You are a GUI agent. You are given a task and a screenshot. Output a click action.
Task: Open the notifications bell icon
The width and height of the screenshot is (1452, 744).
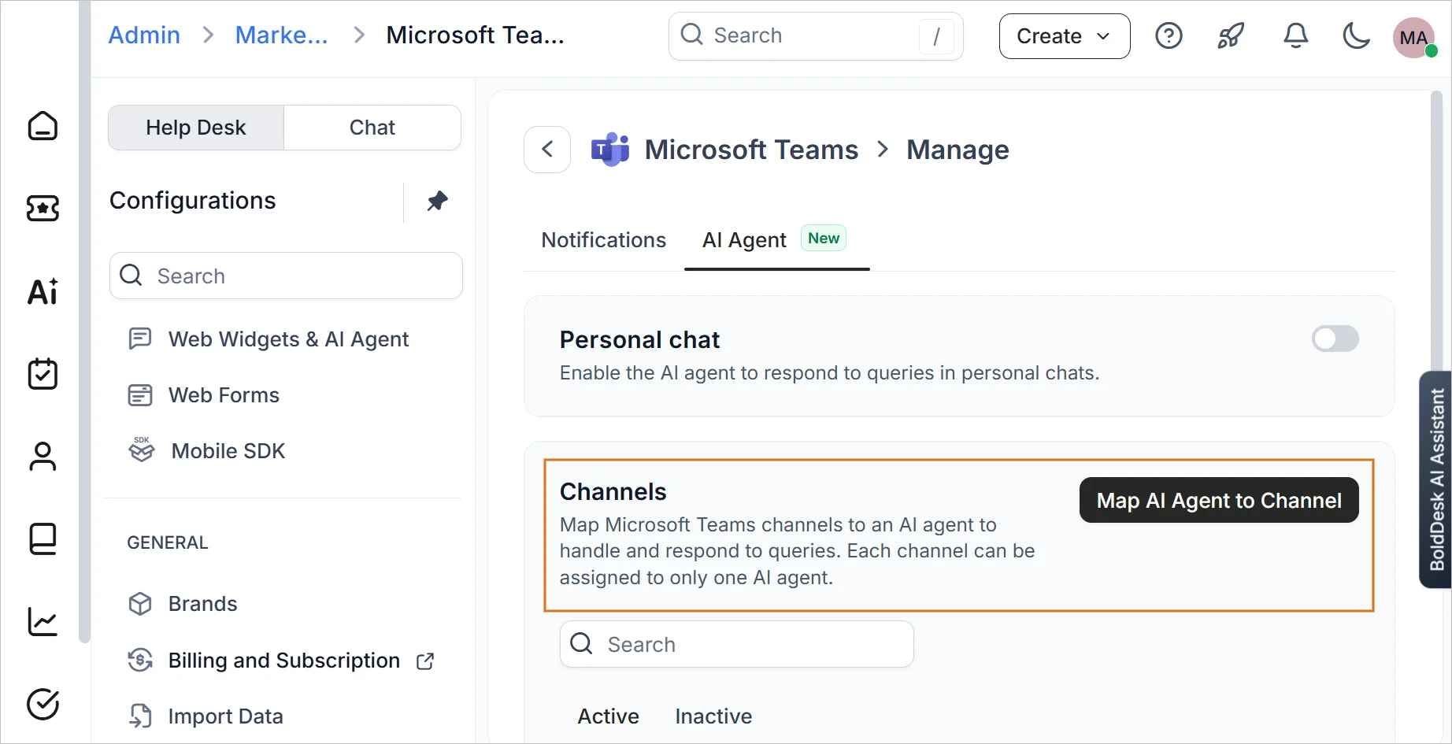(1295, 36)
